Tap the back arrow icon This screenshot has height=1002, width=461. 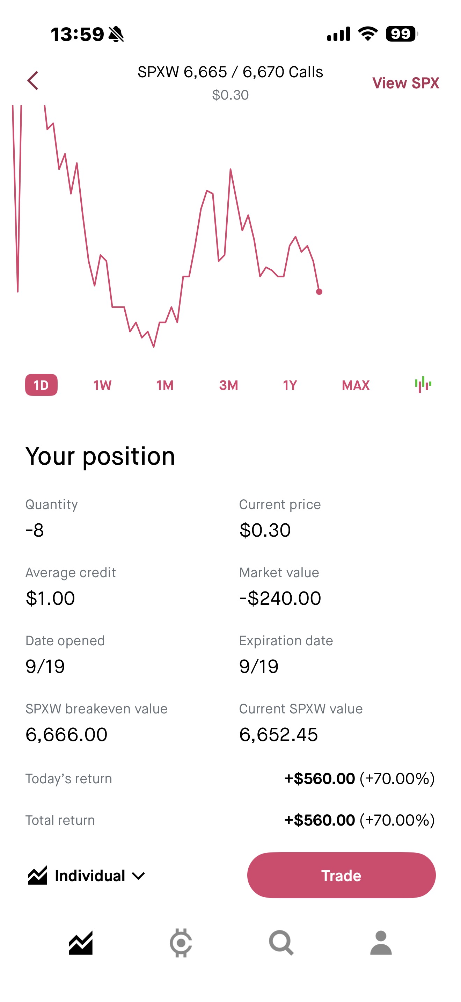tap(33, 80)
